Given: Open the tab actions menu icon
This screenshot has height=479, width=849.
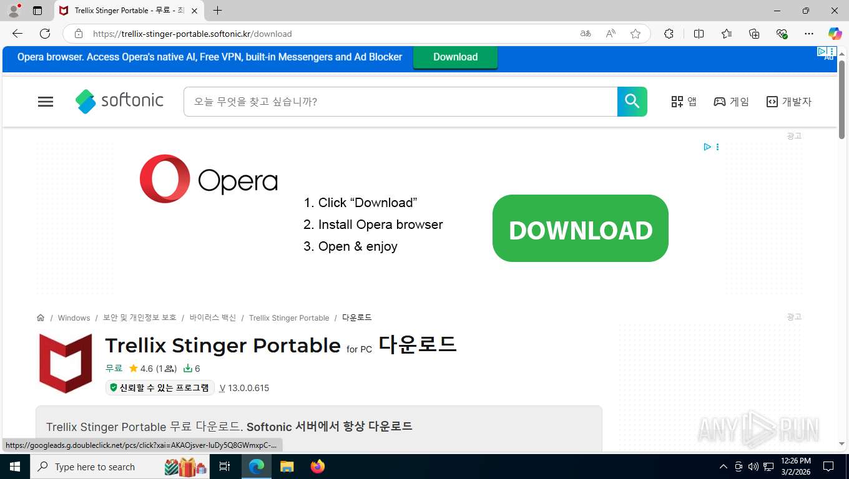Looking at the screenshot, I should click(x=37, y=11).
